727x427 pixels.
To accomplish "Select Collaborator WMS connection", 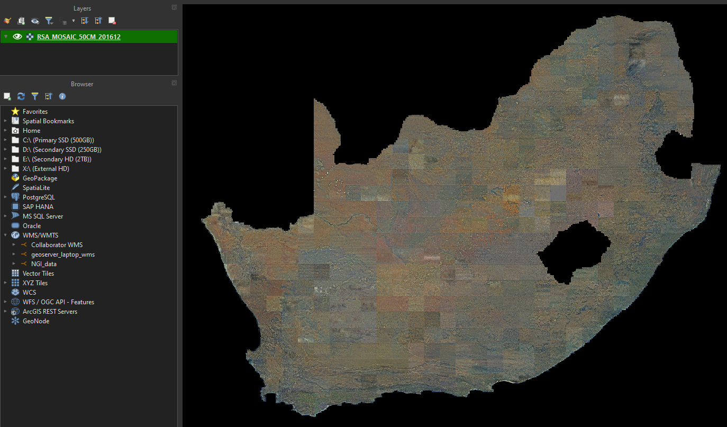I will pos(57,245).
